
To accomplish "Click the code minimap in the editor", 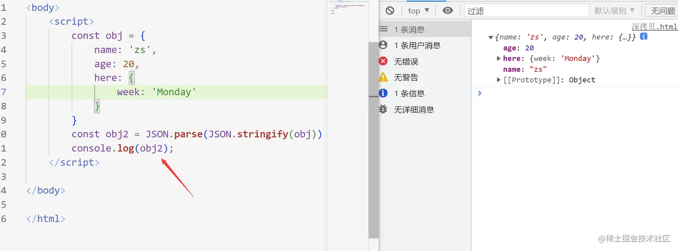I will (348, 8).
